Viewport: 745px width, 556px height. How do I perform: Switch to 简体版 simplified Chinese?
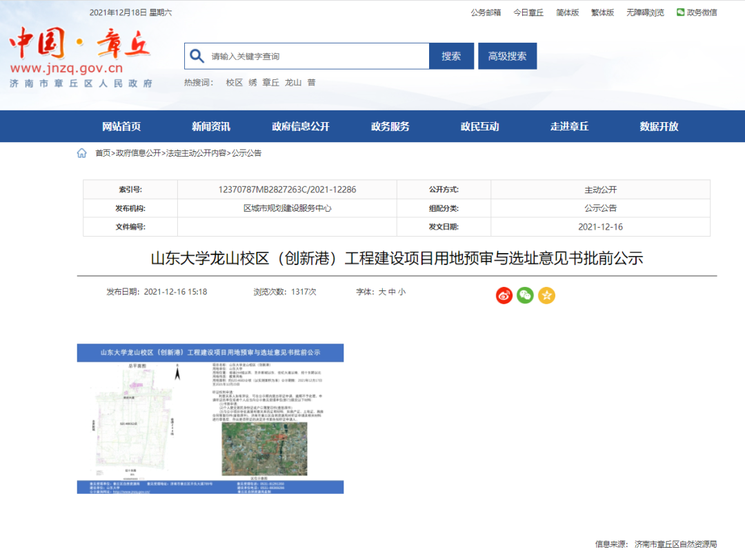(x=567, y=12)
